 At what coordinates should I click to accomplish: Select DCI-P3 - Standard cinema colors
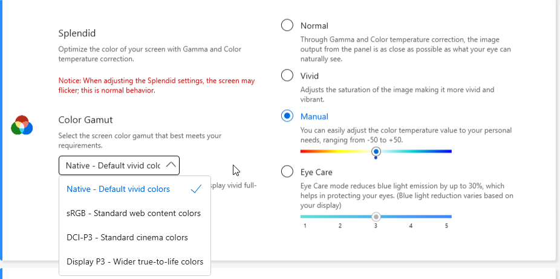pyautogui.click(x=127, y=237)
